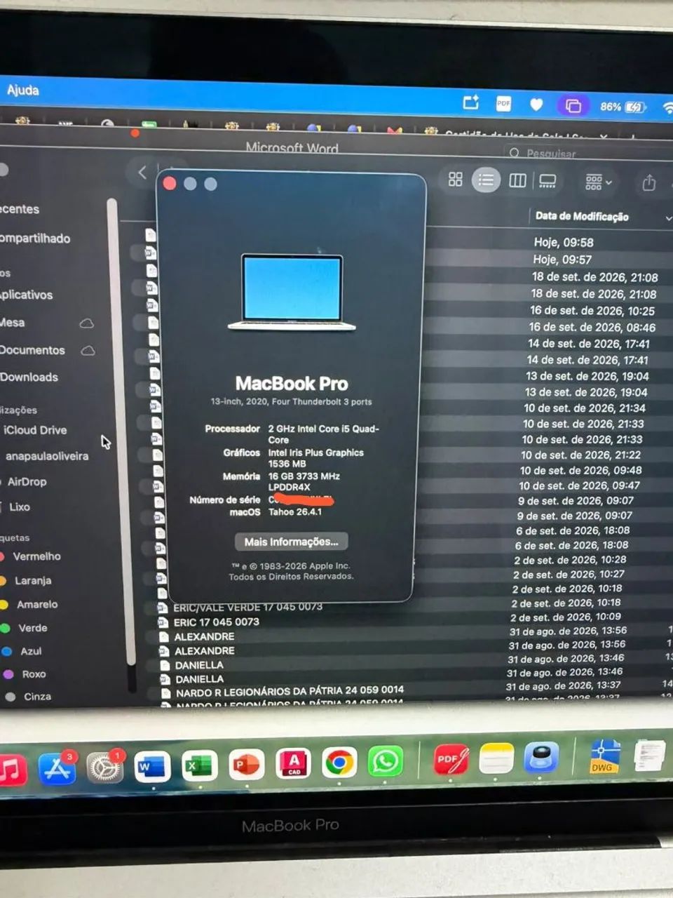Viewport: 673px width, 898px height.
Task: Open the window-stack icon in menu bar
Action: 573,106
